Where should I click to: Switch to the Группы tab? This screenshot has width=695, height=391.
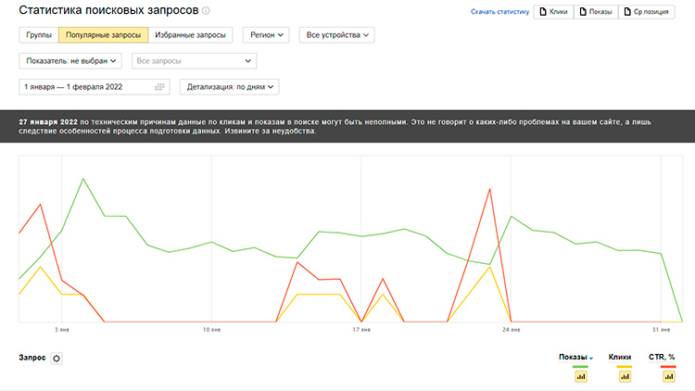point(38,35)
